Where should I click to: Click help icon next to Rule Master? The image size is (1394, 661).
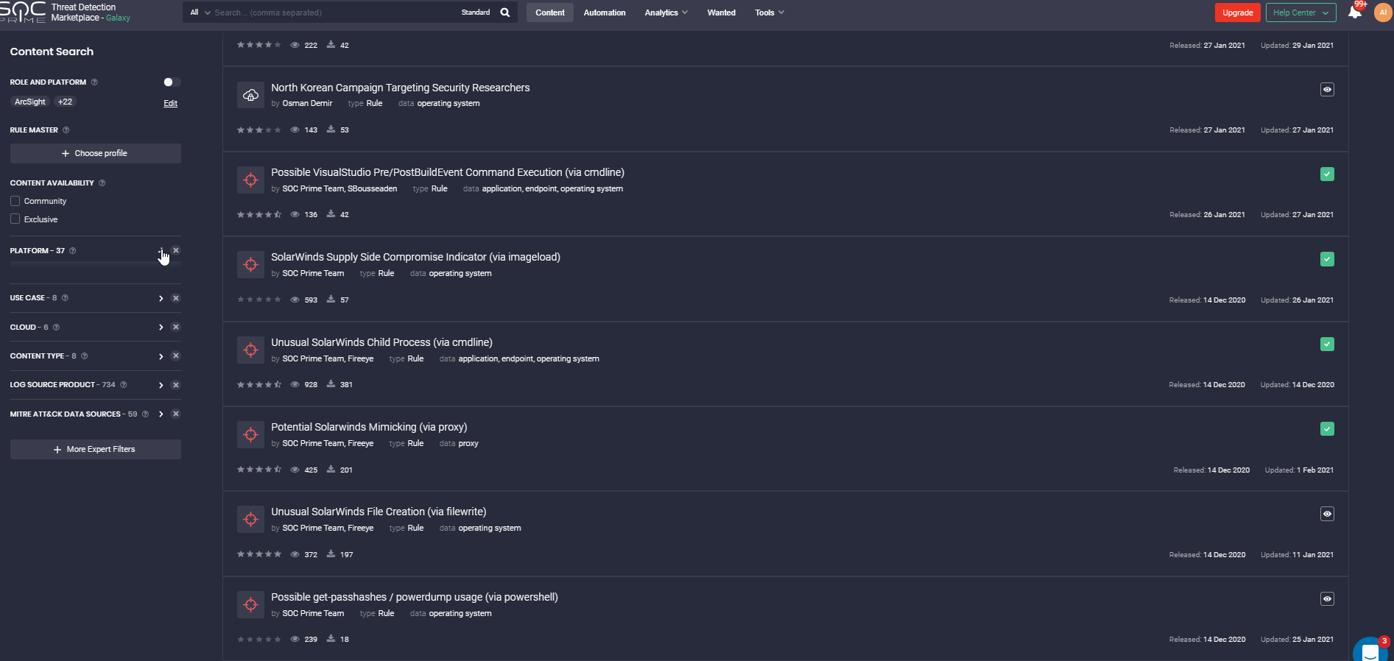pyautogui.click(x=66, y=130)
